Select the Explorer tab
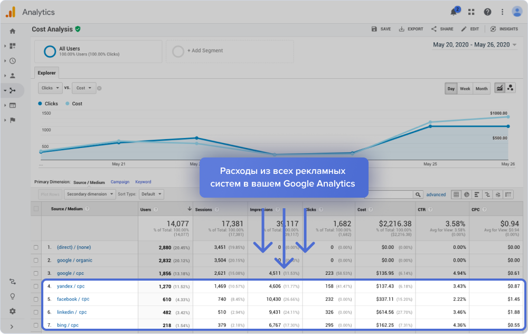Screen dimensions: 528x334 [47, 73]
